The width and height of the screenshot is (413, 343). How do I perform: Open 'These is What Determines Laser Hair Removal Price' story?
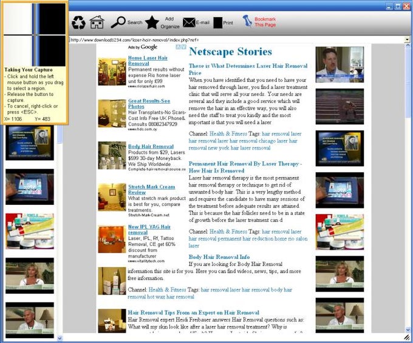point(248,69)
